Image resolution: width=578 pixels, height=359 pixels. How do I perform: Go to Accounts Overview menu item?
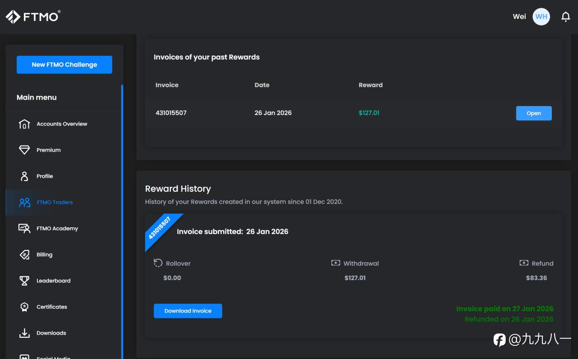(62, 124)
